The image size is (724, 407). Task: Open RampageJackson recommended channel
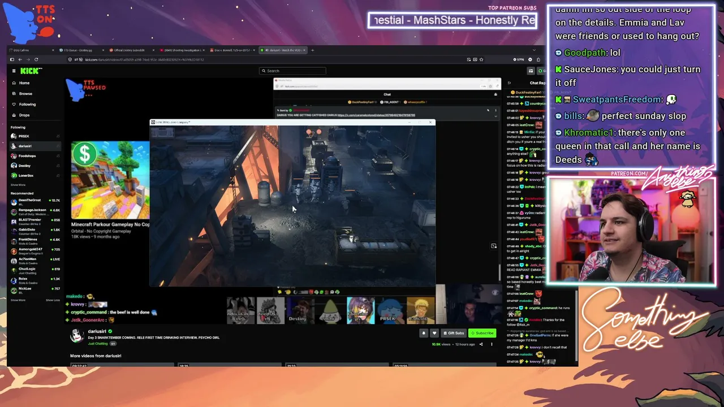[x=35, y=211]
